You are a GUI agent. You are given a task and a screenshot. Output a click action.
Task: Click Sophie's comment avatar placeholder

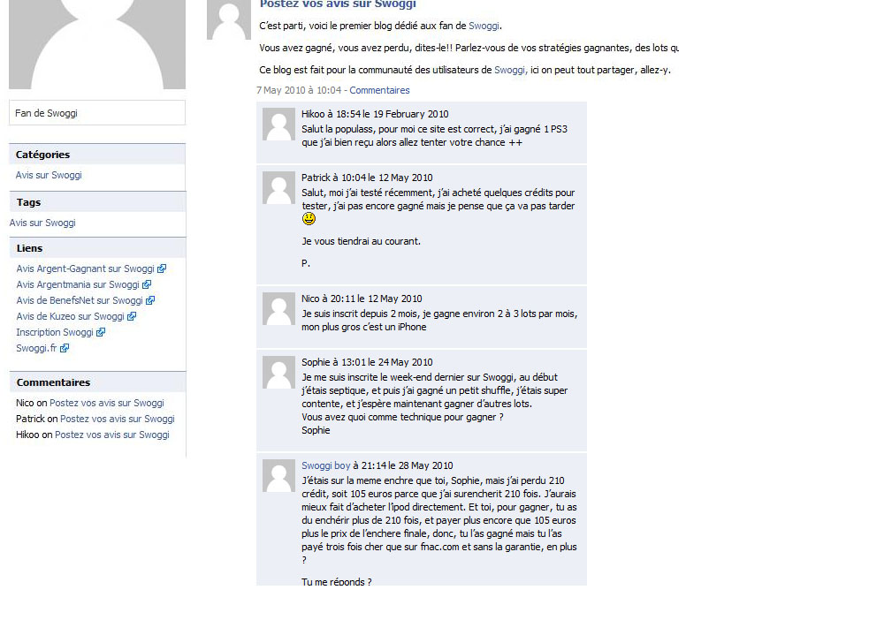(x=278, y=373)
